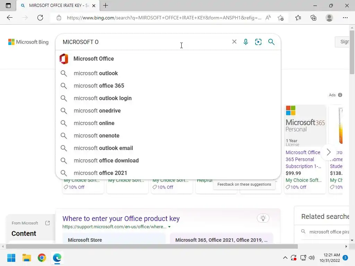The height and width of the screenshot is (266, 355).
Task: Go back to the previous page
Action: tap(9, 18)
